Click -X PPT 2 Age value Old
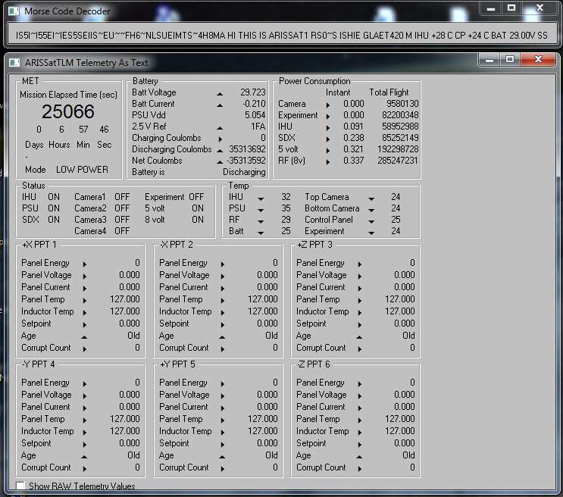 pos(271,336)
